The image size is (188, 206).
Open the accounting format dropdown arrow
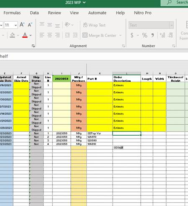point(138,35)
